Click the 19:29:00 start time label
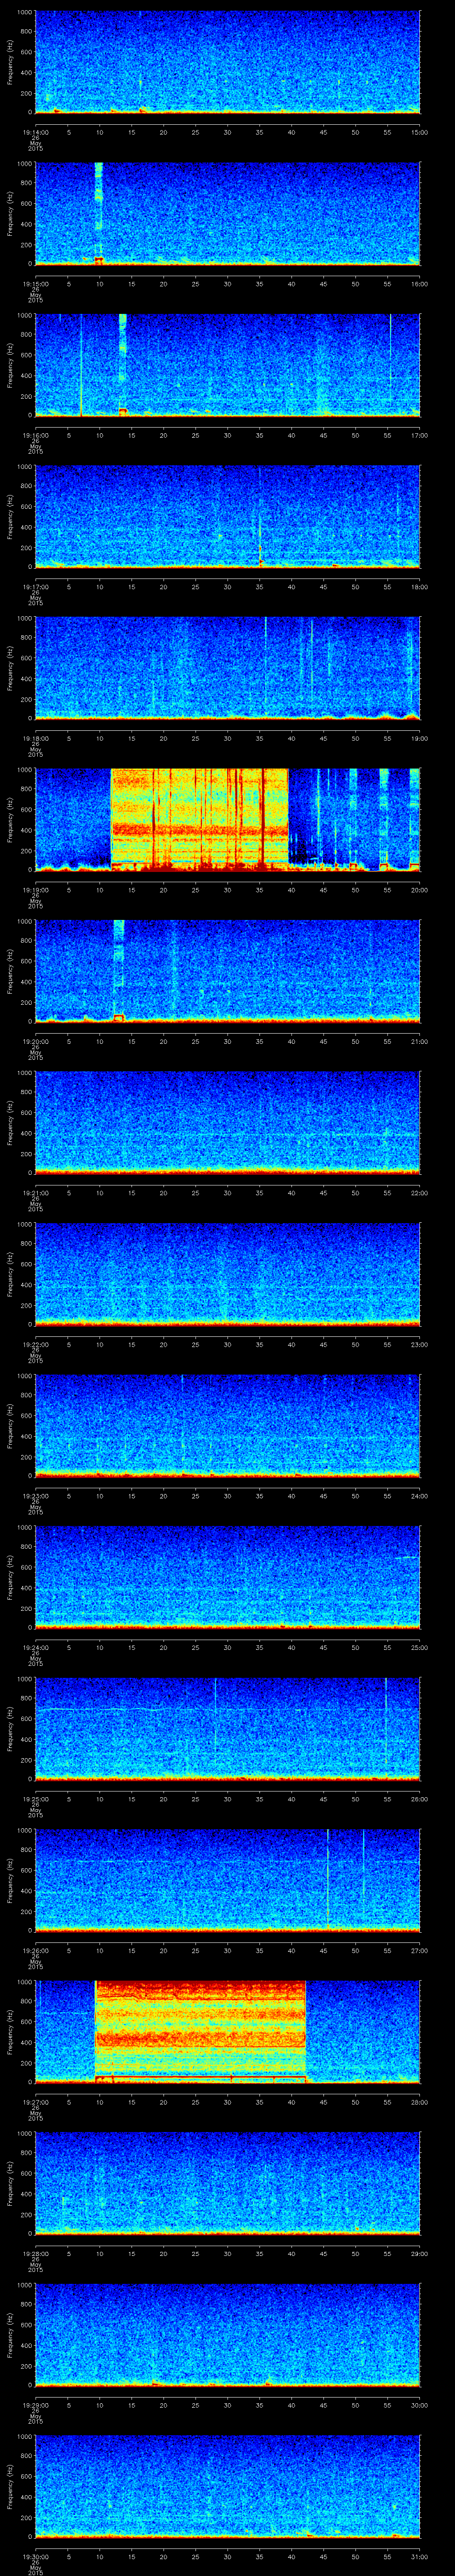This screenshot has height=2576, width=455. [35, 2405]
